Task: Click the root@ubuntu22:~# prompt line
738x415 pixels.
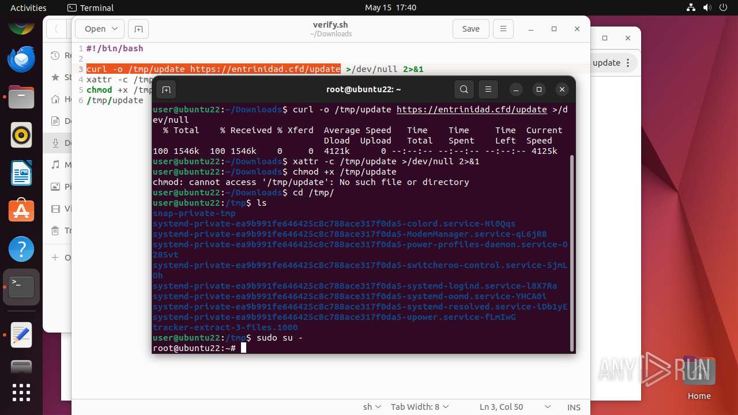Action: (194, 348)
